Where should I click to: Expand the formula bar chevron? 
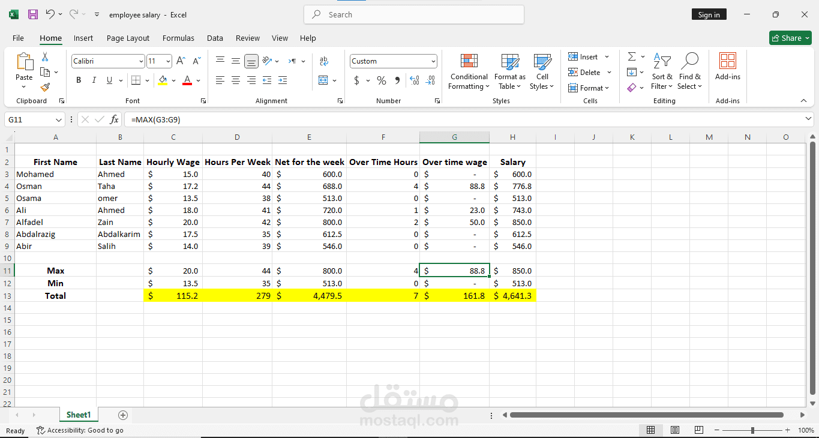(808, 119)
